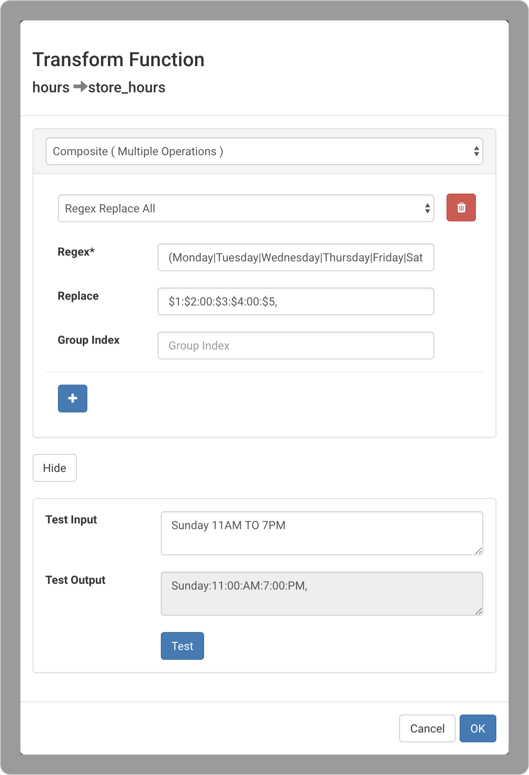Delete the Regex Replace All operation
The height and width of the screenshot is (775, 529).
tap(461, 208)
